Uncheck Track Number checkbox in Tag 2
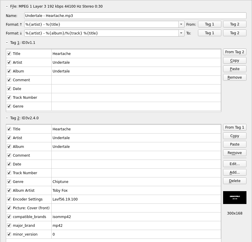This screenshot has width=252, height=242. 9,173
